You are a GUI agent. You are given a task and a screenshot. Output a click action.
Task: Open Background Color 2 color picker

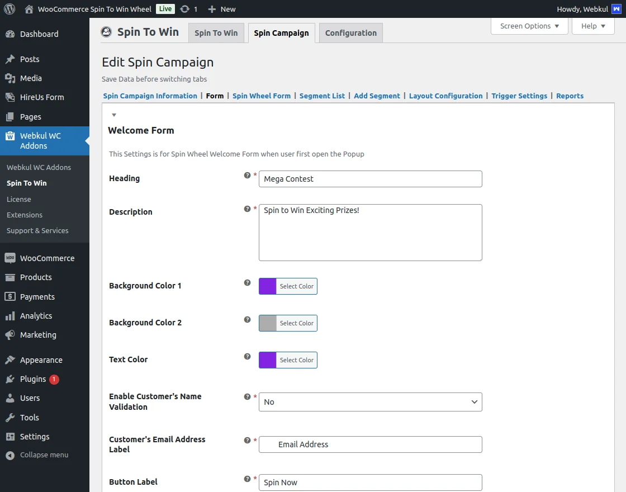[288, 323]
